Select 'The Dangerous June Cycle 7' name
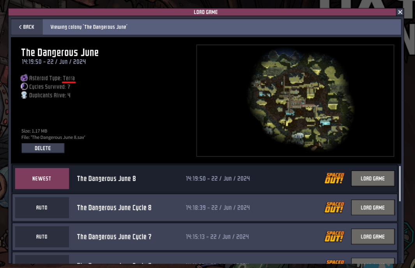 click(x=114, y=237)
